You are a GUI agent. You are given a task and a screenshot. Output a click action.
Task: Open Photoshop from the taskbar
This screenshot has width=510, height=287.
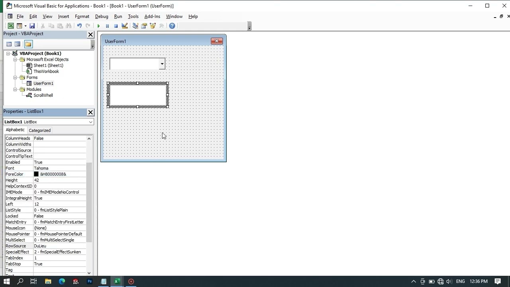[90, 281]
